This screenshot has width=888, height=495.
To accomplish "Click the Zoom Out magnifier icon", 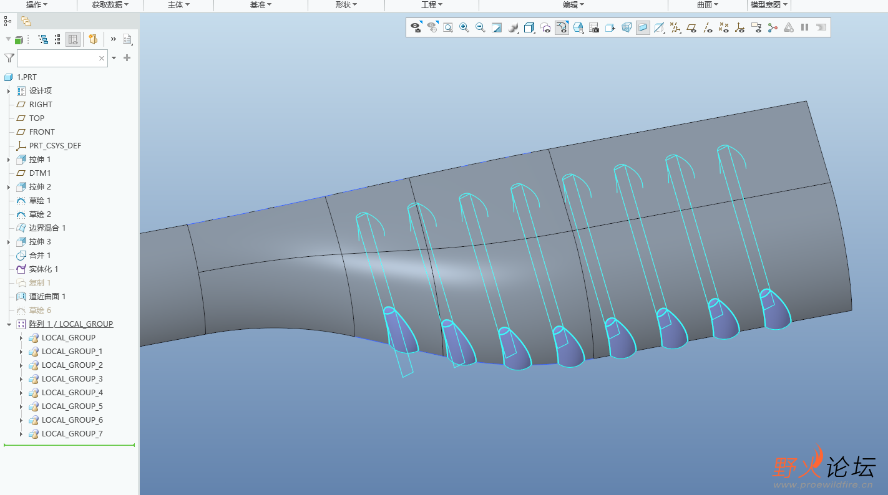I will pyautogui.click(x=481, y=27).
